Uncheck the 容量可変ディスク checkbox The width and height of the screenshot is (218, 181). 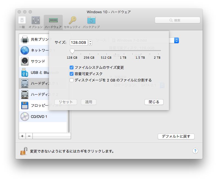click(x=72, y=74)
